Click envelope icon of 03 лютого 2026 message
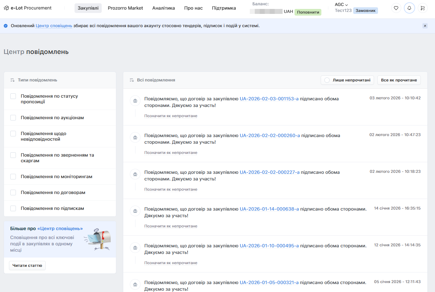This screenshot has height=292, width=435. (135, 100)
